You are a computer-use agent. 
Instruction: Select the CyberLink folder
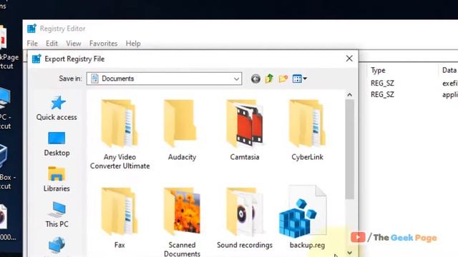coord(307,130)
